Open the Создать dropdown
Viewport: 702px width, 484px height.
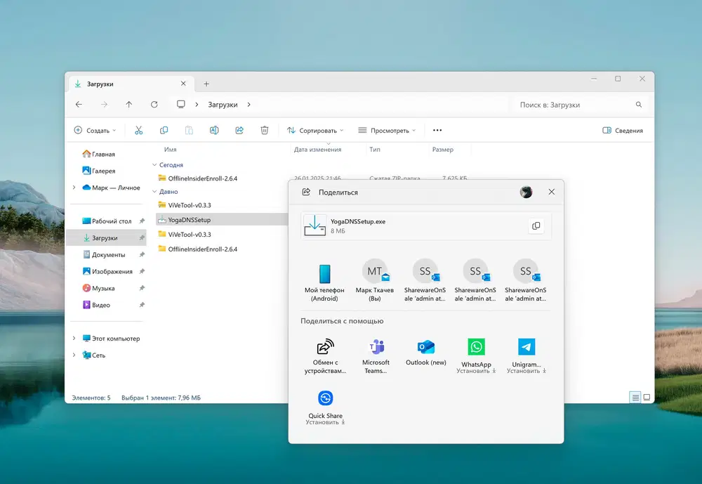click(x=95, y=131)
